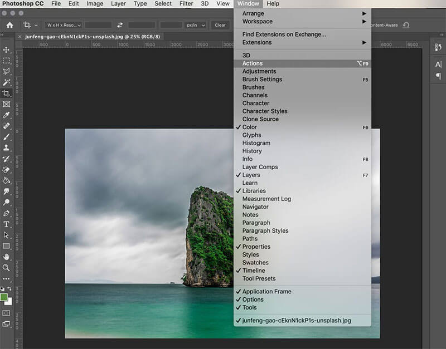This screenshot has height=349, width=446.
Task: Open the Filter menu
Action: (x=186, y=4)
